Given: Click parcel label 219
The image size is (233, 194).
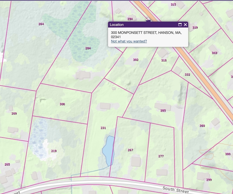Looking at the screenshot, I should (x=54, y=151).
